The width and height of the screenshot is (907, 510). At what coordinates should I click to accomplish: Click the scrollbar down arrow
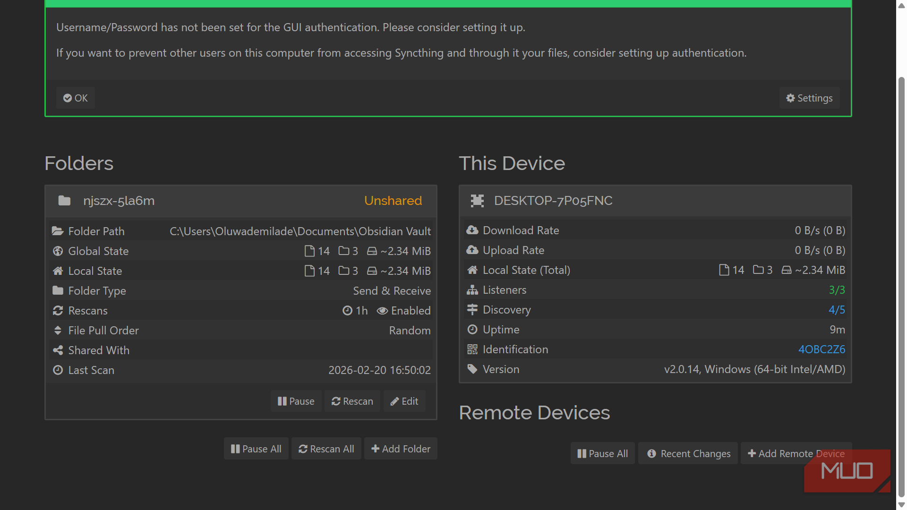(901, 505)
